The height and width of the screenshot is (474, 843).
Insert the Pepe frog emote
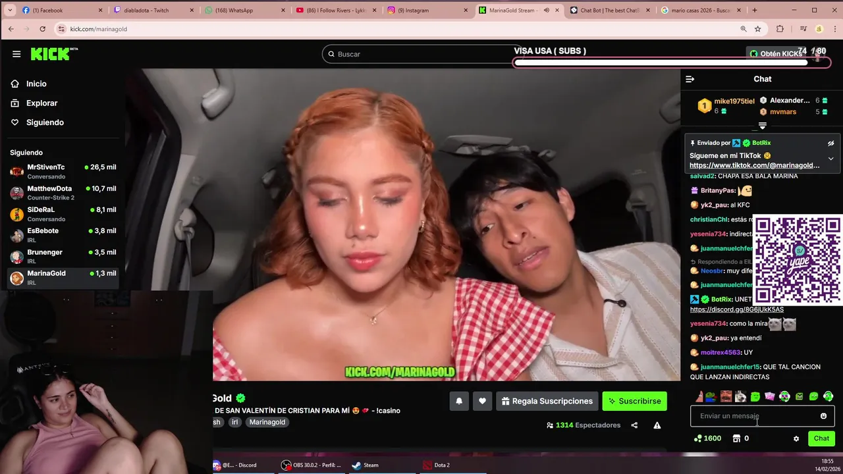711,396
